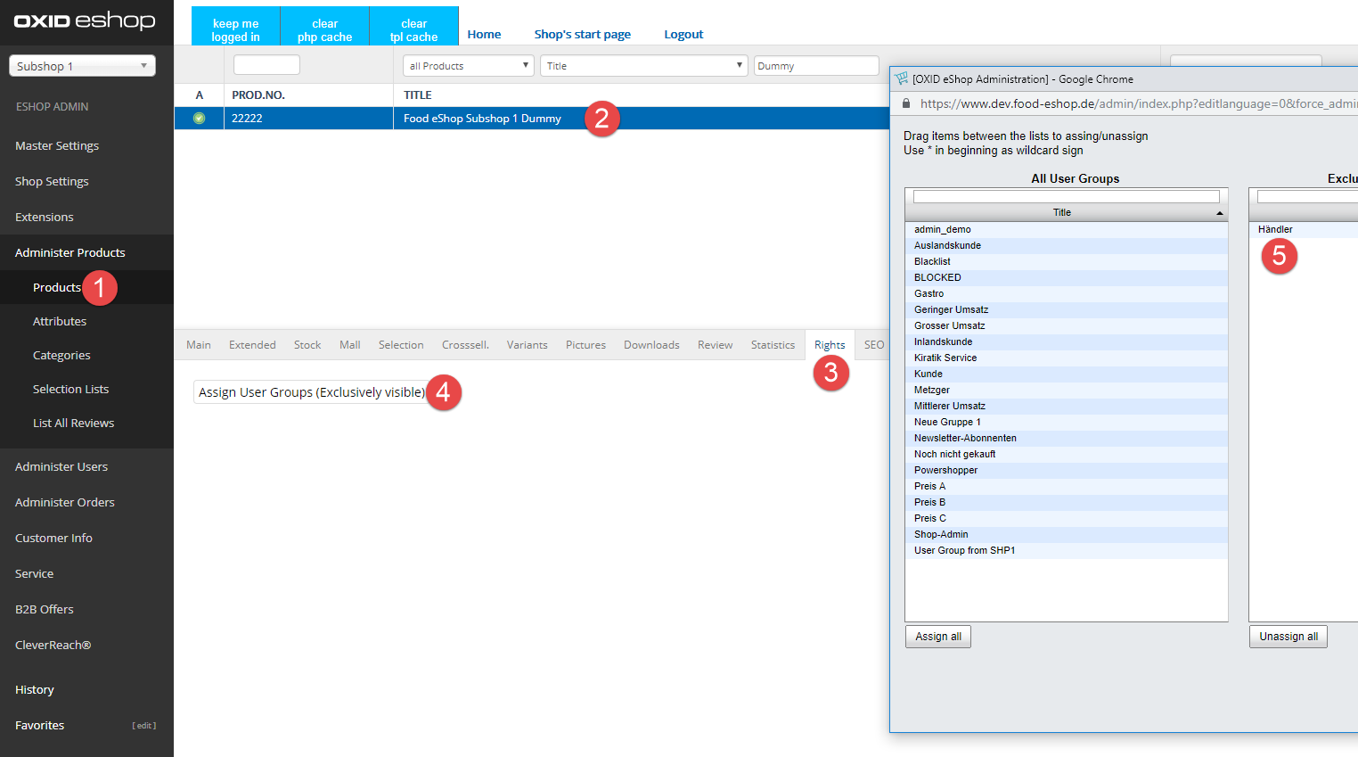Click the Assign all button
Image resolution: width=1358 pixels, height=757 pixels.
(x=937, y=637)
